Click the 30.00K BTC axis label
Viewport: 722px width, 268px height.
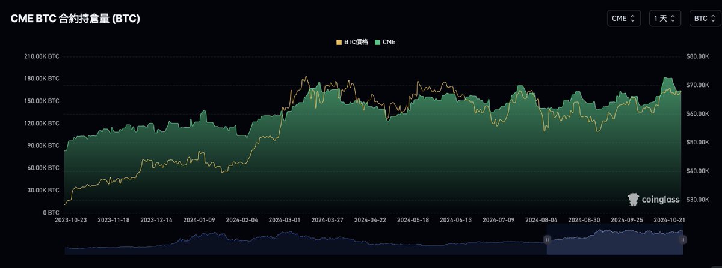44,190
